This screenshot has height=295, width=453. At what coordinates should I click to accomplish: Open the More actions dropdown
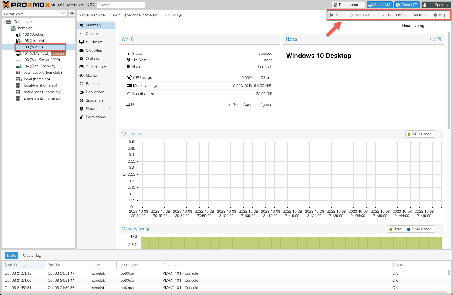coord(420,15)
